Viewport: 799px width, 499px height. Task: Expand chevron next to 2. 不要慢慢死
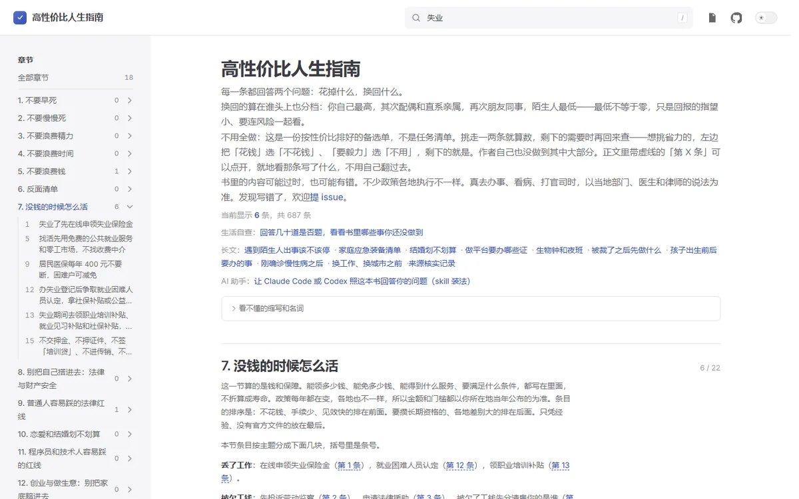click(130, 118)
